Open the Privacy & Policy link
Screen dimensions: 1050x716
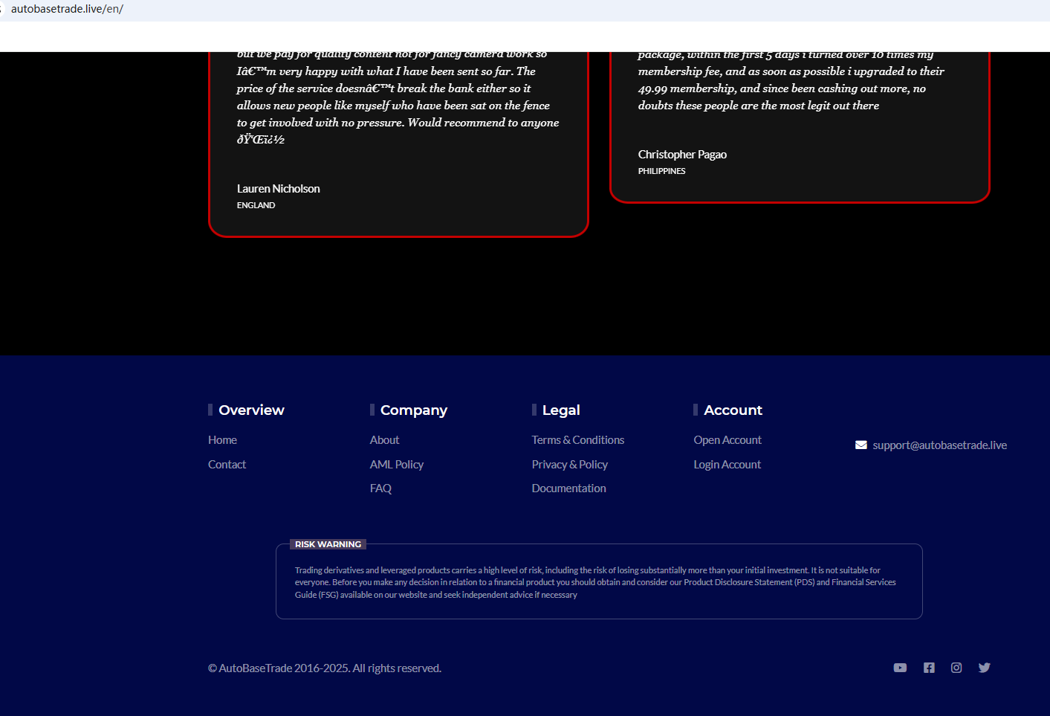point(570,465)
